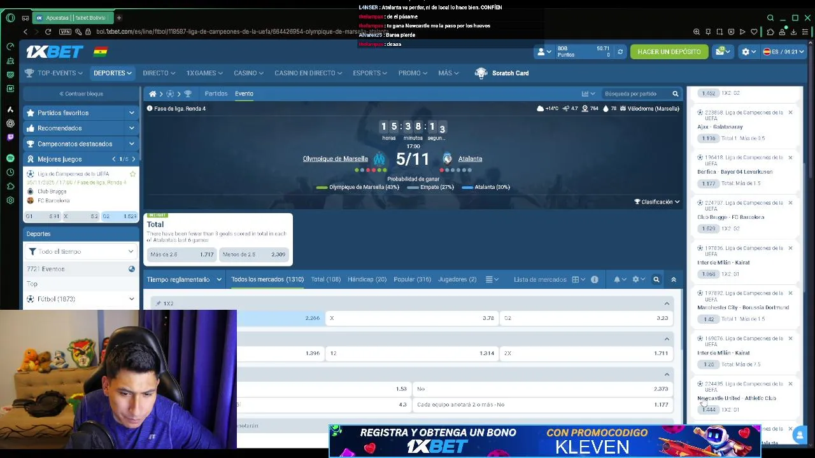Refresh the account balance
This screenshot has height=458, width=815.
tap(620, 52)
